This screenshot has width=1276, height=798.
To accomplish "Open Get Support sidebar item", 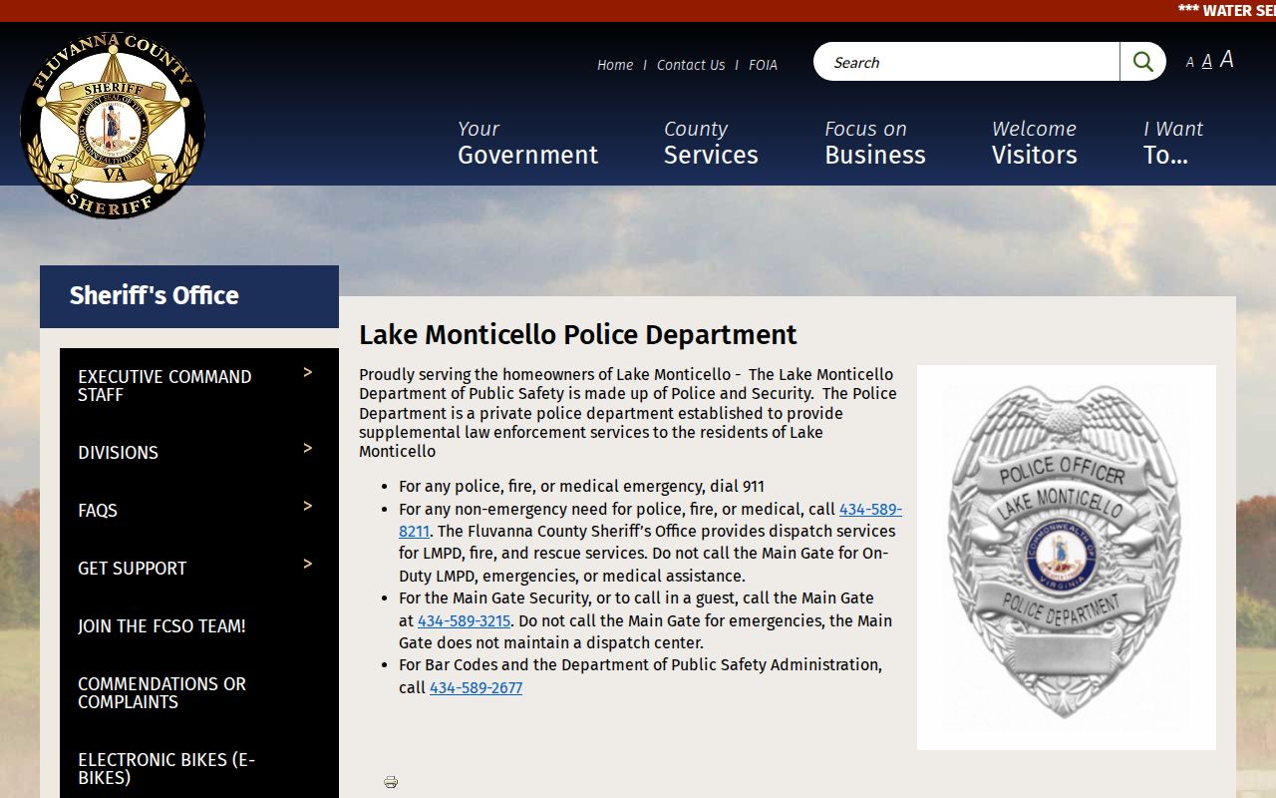I will point(199,569).
